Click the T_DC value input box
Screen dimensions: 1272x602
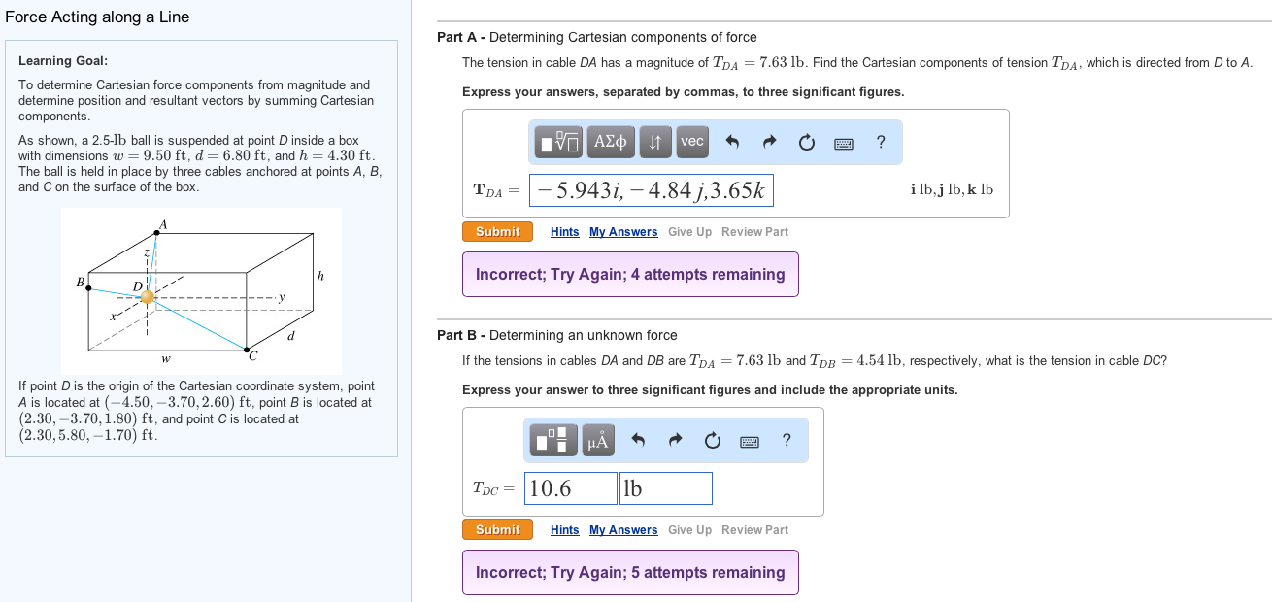[570, 487]
